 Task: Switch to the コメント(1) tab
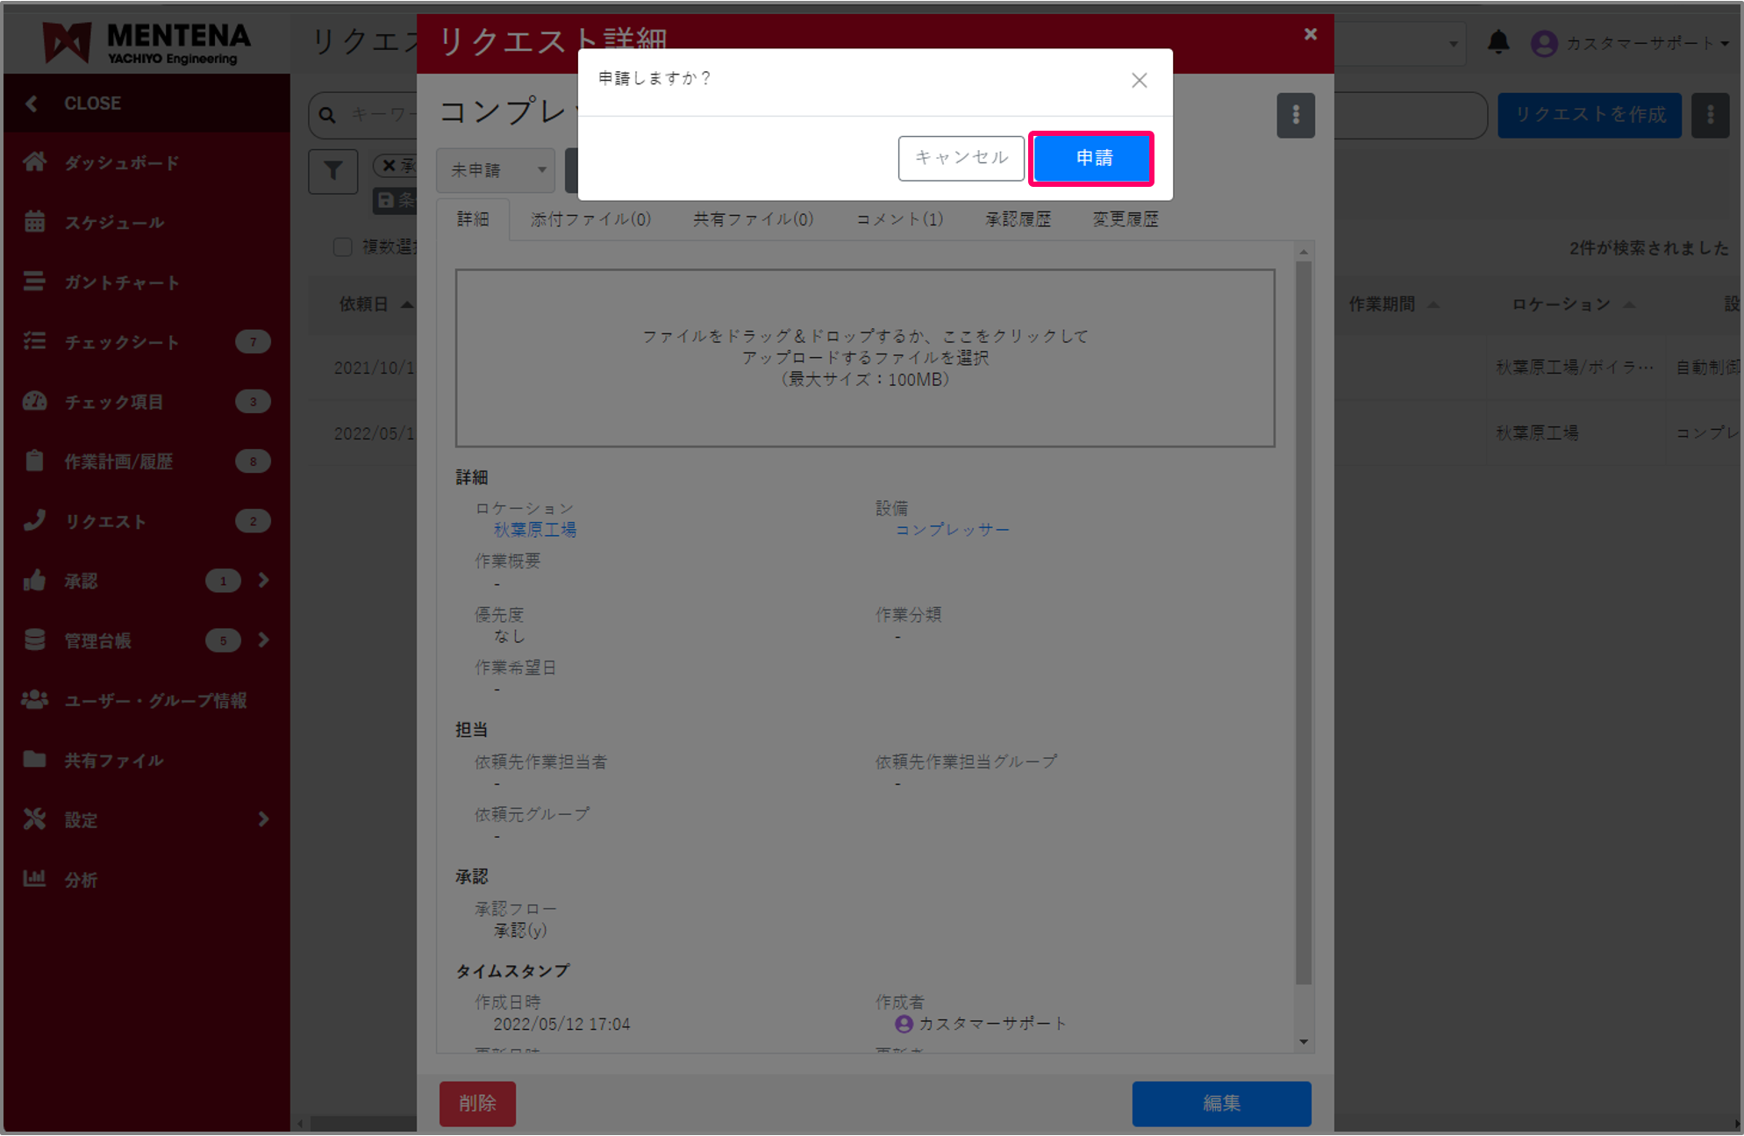coord(897,219)
